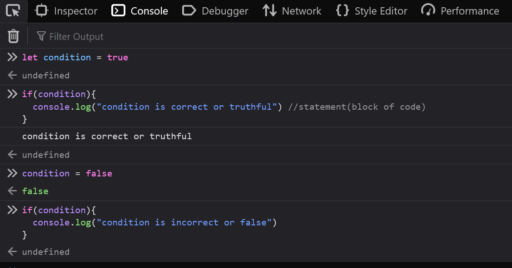Open the Style Editor tab

(x=381, y=11)
